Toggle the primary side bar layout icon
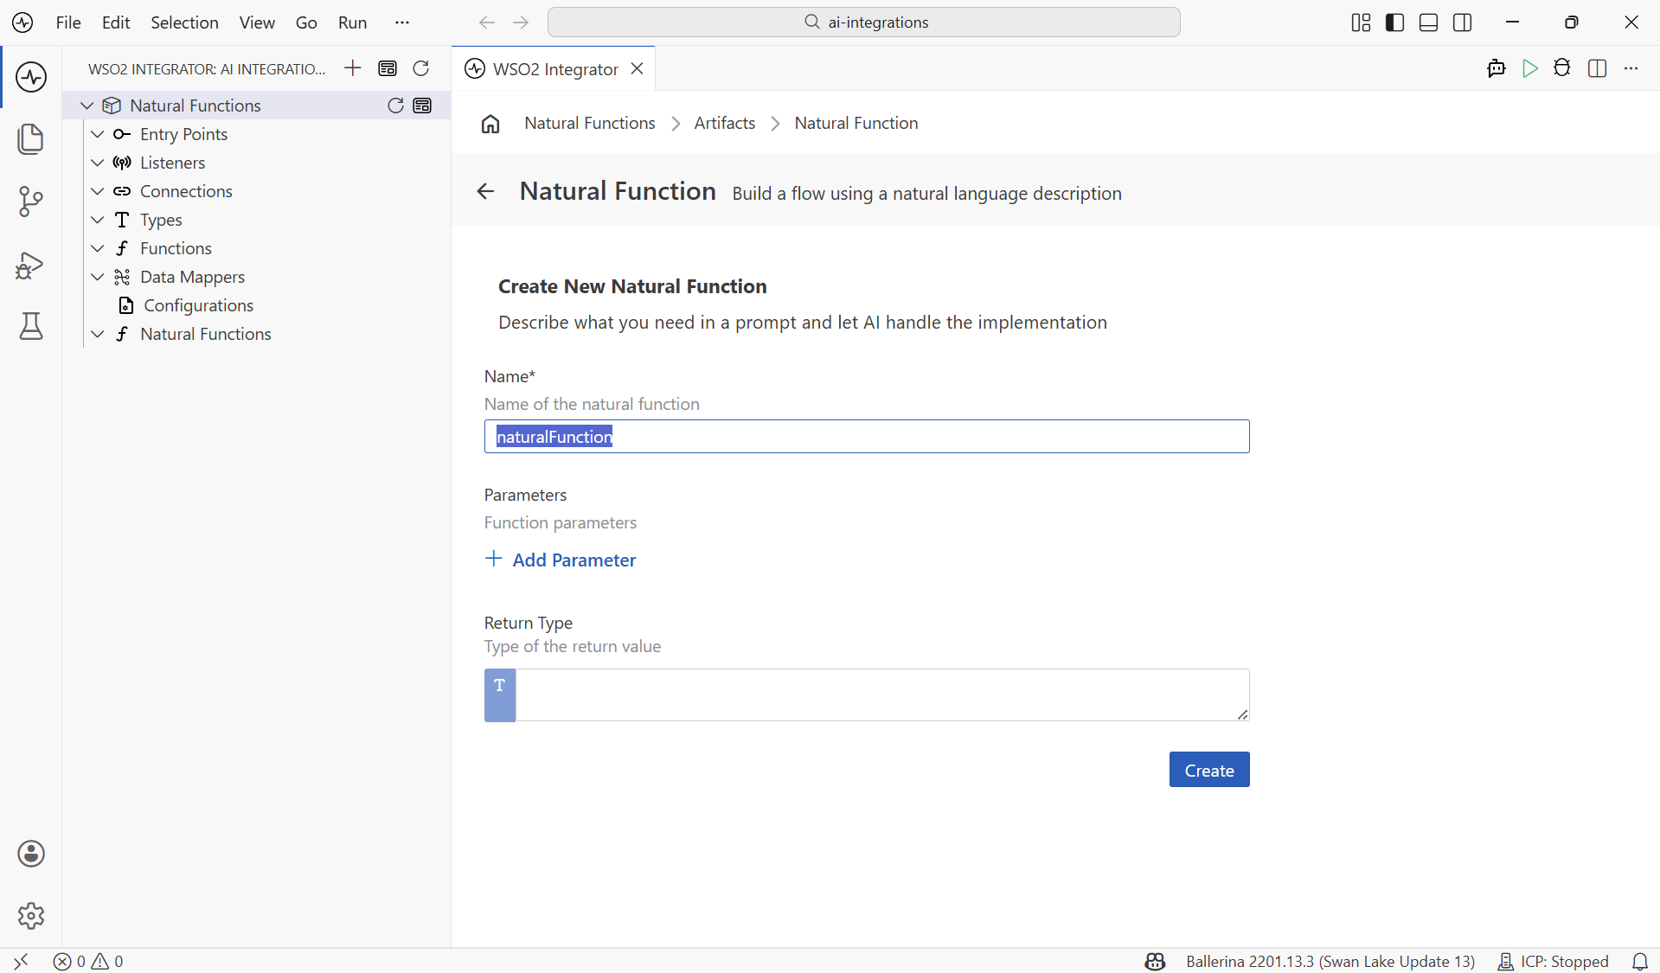1660x973 pixels. pos(1394,22)
